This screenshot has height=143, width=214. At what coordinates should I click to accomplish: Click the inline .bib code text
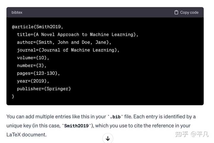[x=115, y=117]
